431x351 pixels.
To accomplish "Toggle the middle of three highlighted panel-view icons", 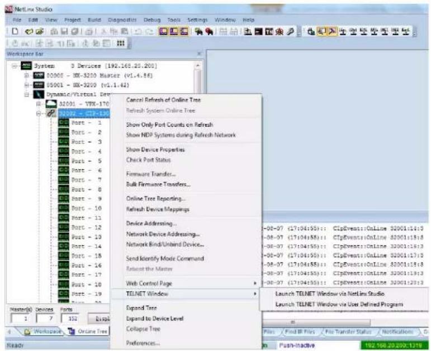I will [174, 32].
